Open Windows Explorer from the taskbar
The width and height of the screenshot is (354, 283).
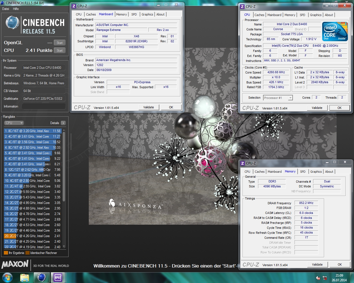(25, 277)
